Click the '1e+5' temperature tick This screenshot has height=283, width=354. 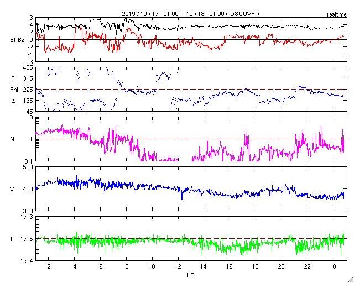pyautogui.click(x=28, y=239)
